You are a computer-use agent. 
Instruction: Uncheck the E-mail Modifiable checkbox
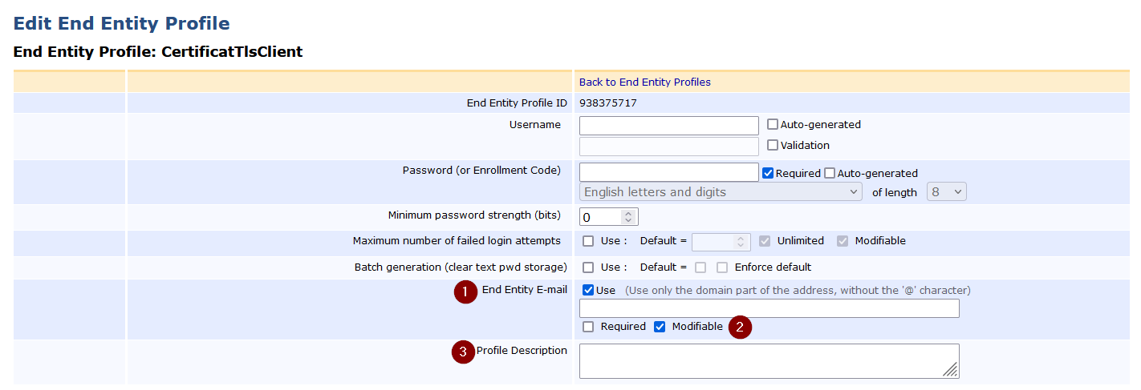[x=660, y=327]
